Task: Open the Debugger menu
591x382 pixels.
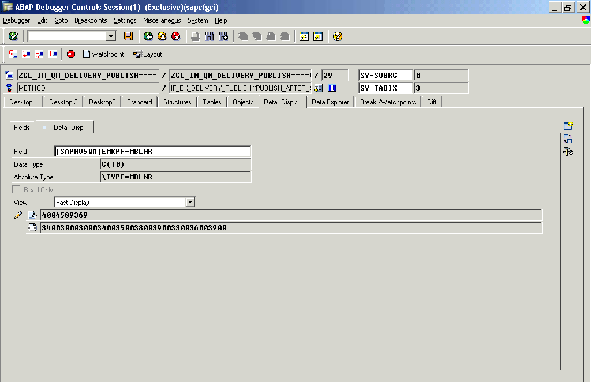Action: pos(17,20)
